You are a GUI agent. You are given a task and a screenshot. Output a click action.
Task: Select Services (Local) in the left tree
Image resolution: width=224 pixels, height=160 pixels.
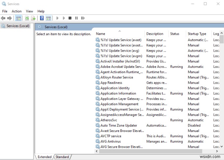coord(17,26)
